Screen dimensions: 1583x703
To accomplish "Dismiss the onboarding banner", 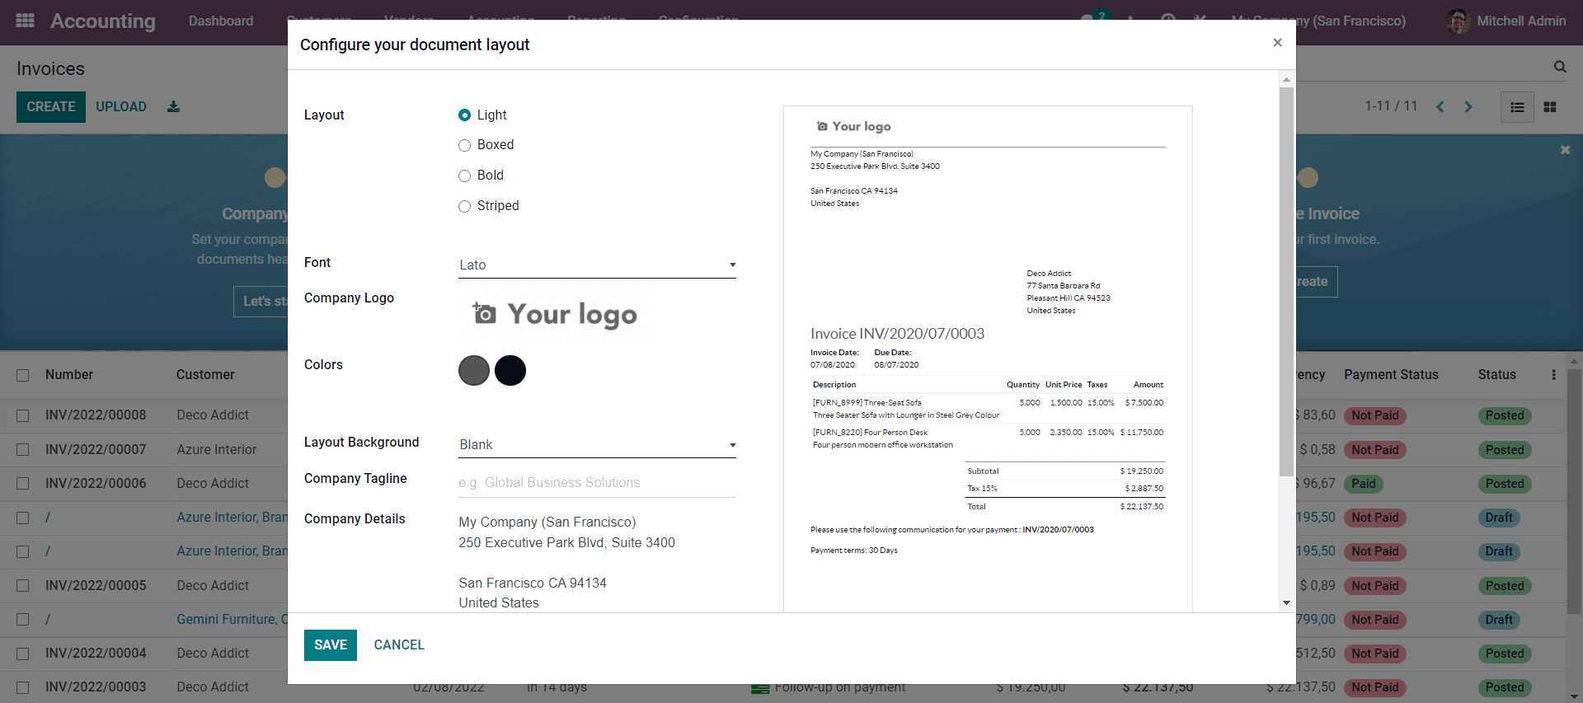I will tap(1565, 150).
